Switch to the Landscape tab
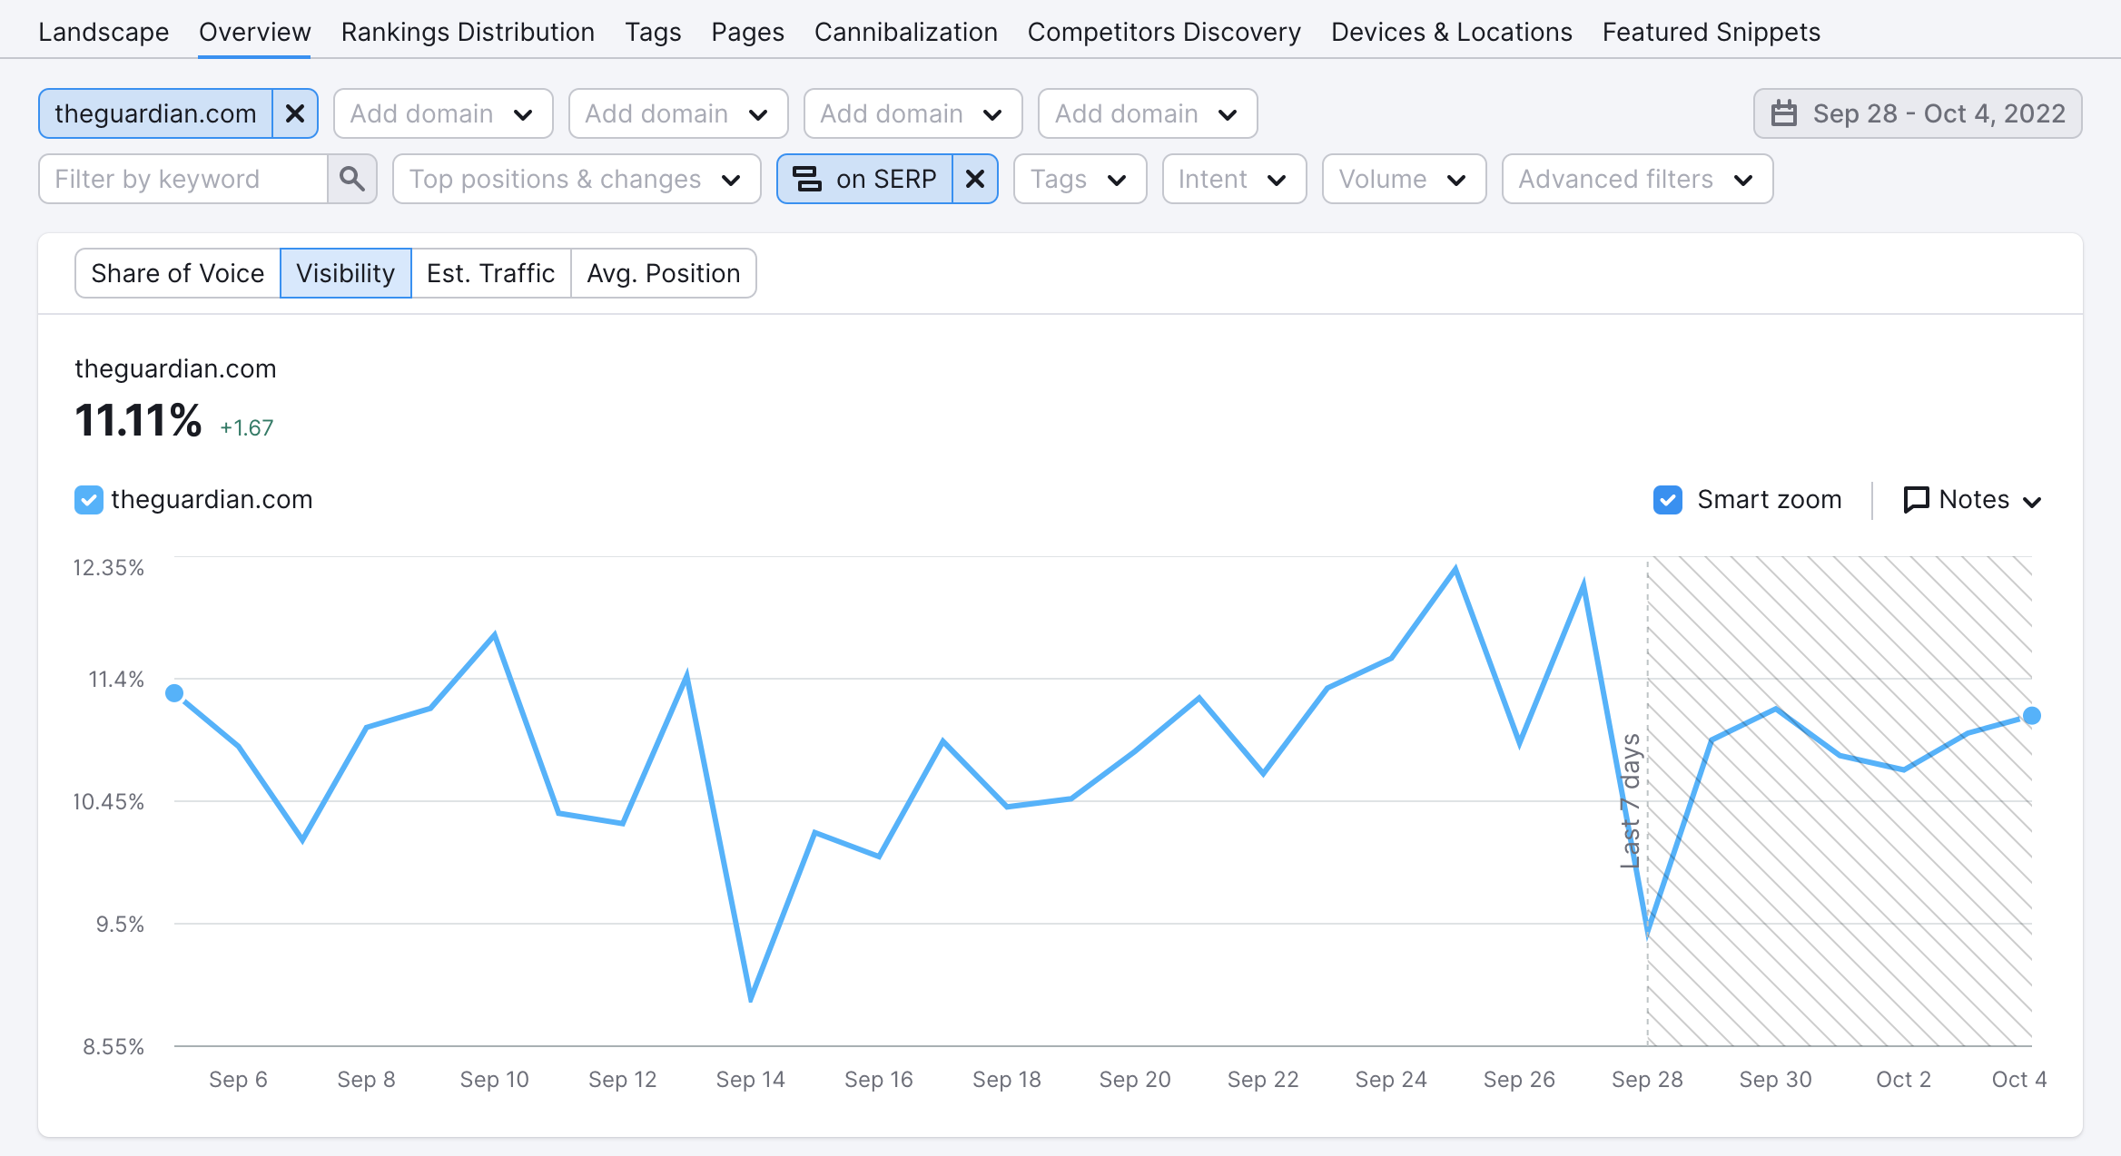 [x=104, y=32]
